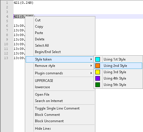Click line number 7 in the margin

tap(7, 30)
